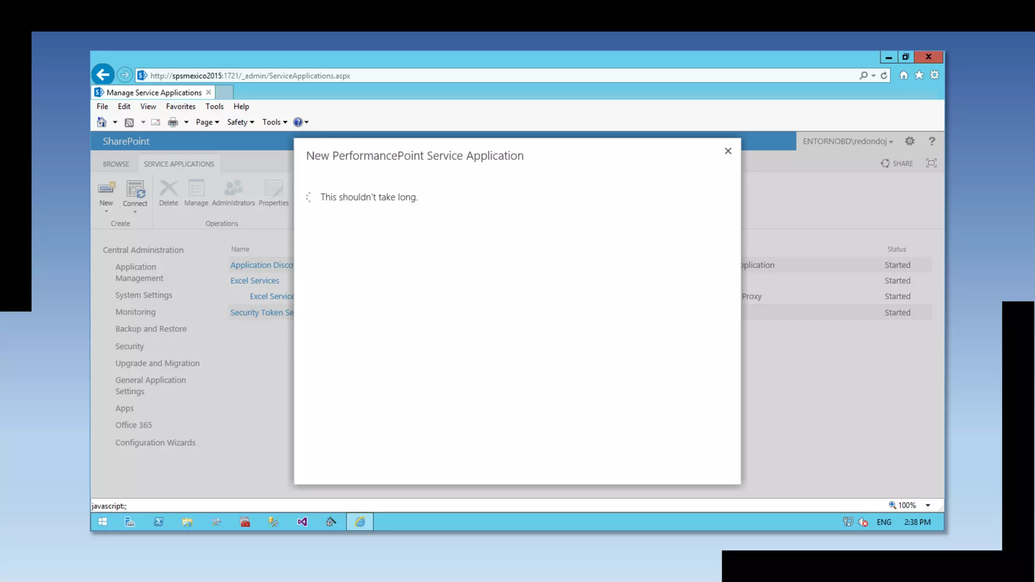Click the Windows Start button

103,522
